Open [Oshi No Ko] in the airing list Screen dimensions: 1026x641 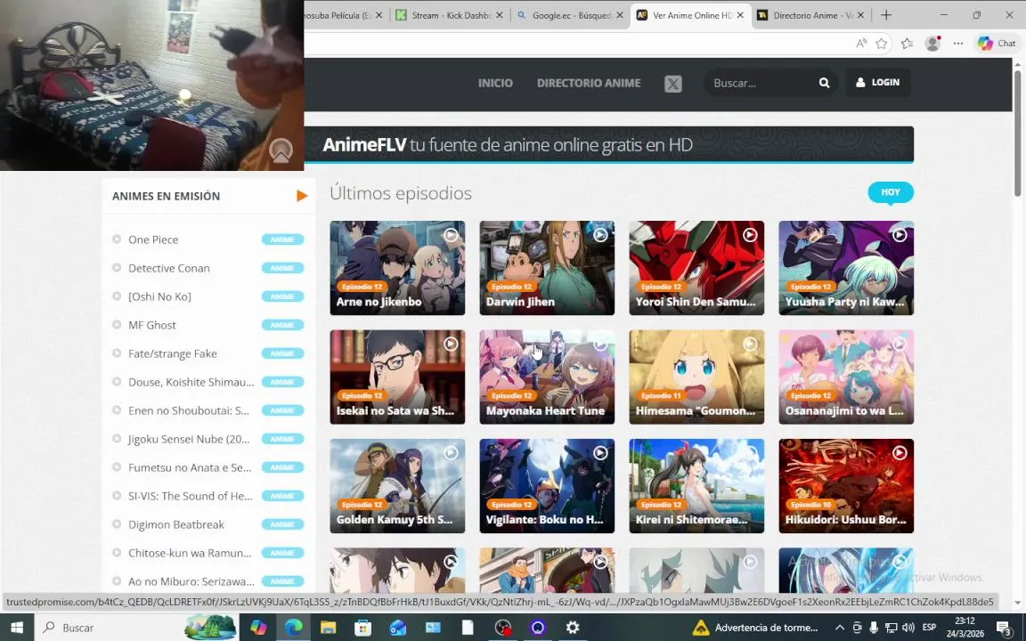pyautogui.click(x=159, y=296)
